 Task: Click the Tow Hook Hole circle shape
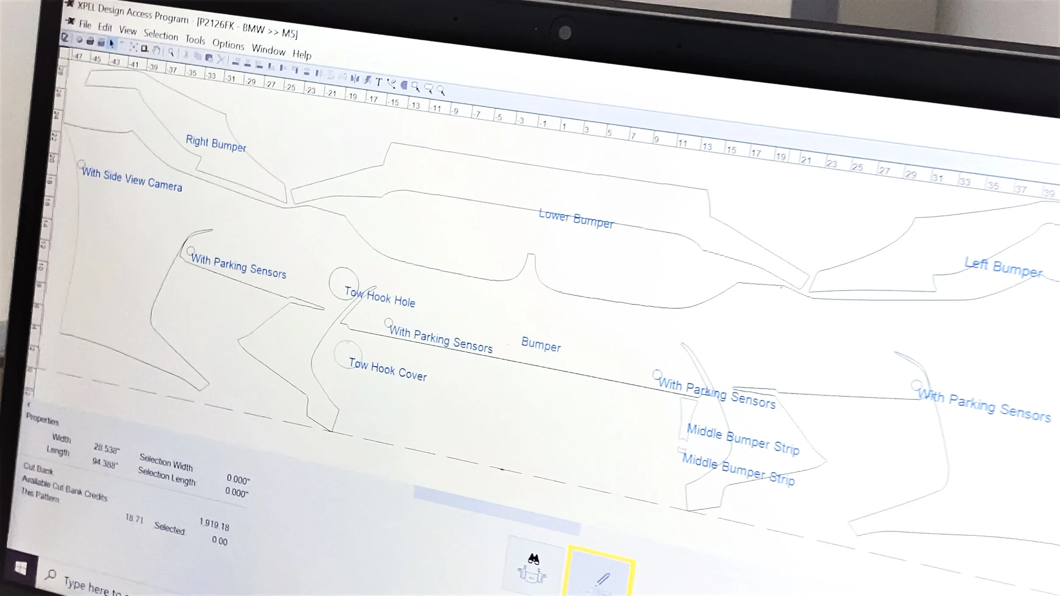343,283
